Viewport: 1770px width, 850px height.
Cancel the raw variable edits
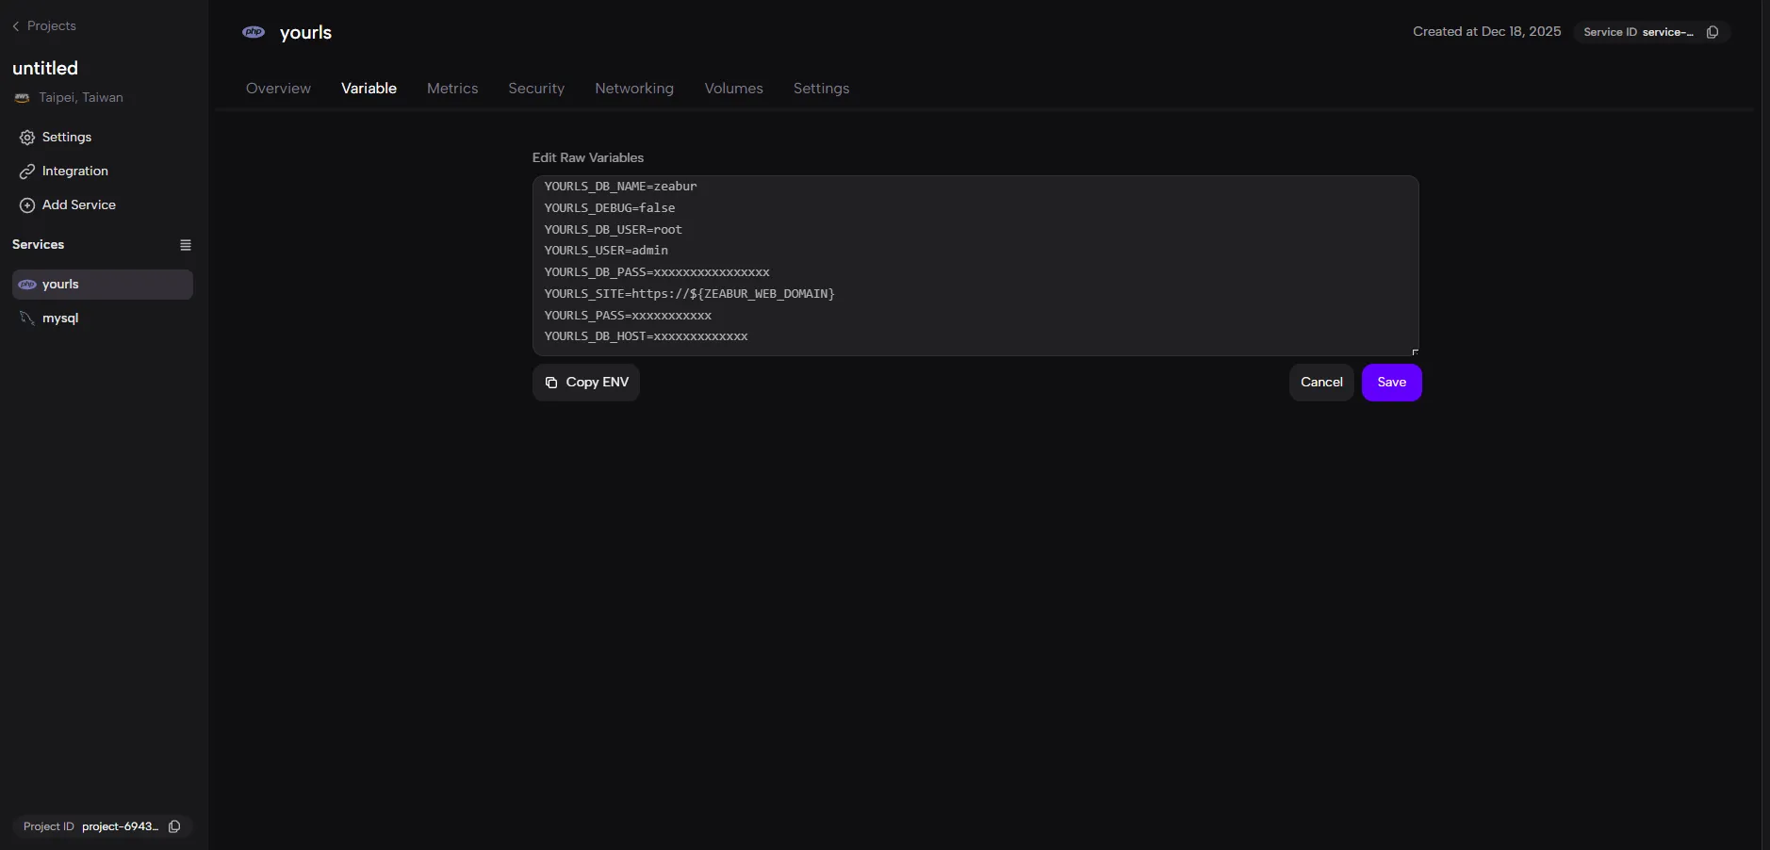pyautogui.click(x=1321, y=383)
